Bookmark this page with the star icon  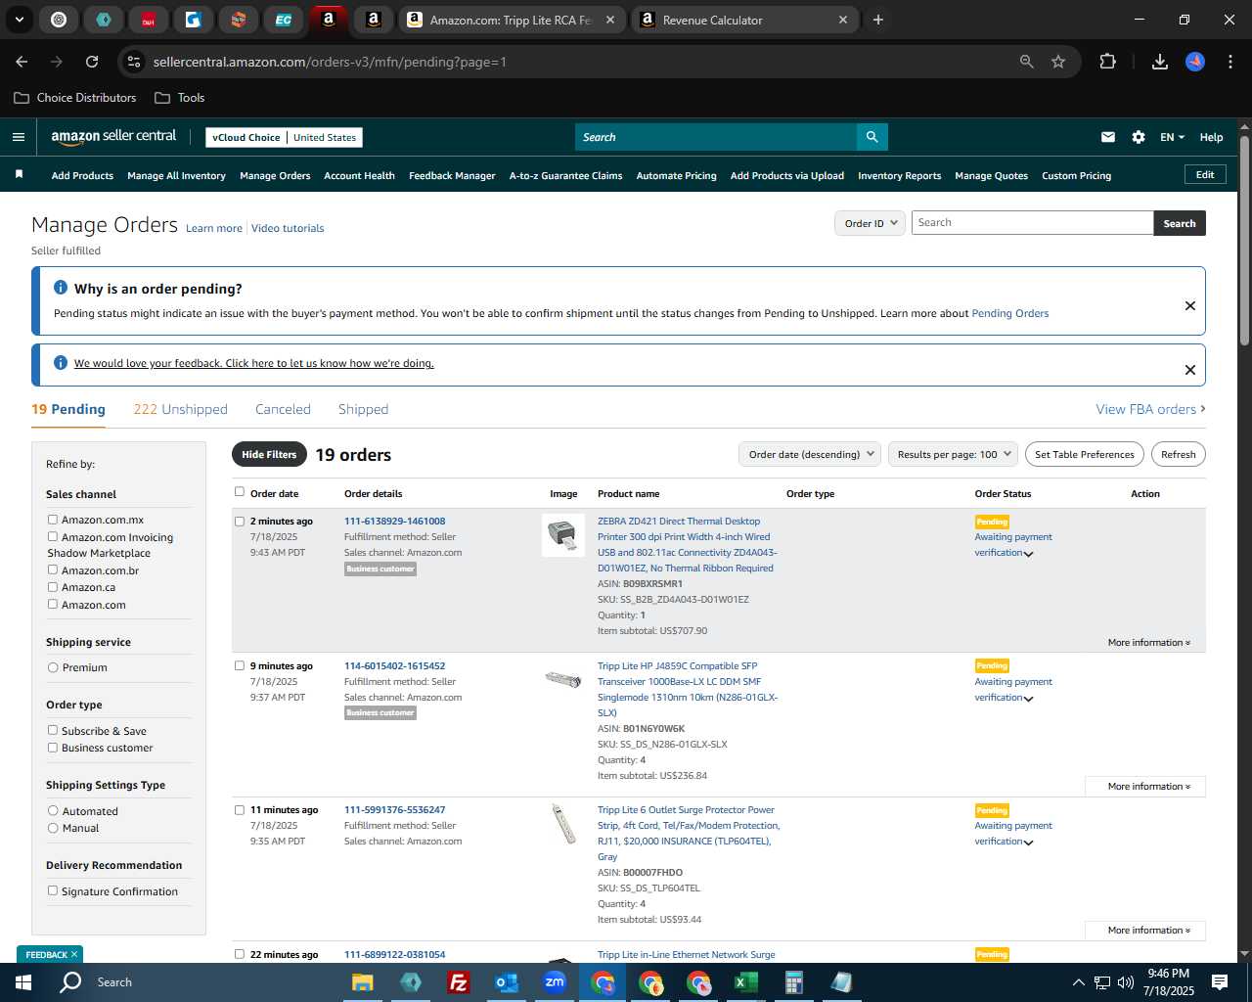(x=1058, y=62)
